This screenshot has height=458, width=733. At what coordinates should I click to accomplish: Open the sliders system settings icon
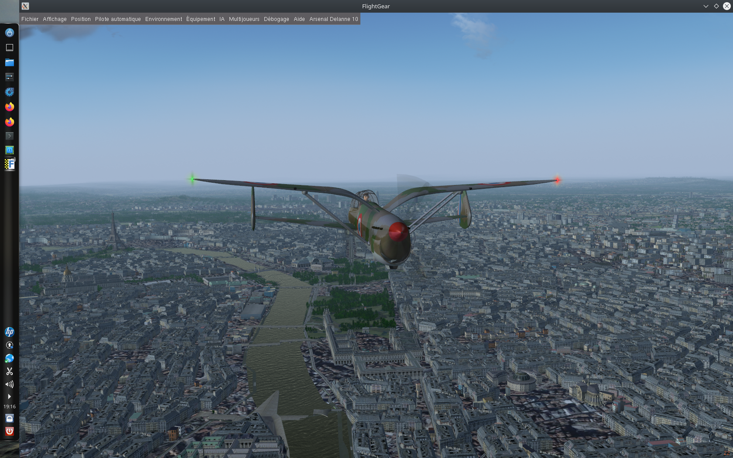click(x=10, y=77)
